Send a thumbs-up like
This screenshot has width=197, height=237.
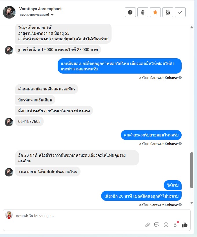[x=185, y=225]
